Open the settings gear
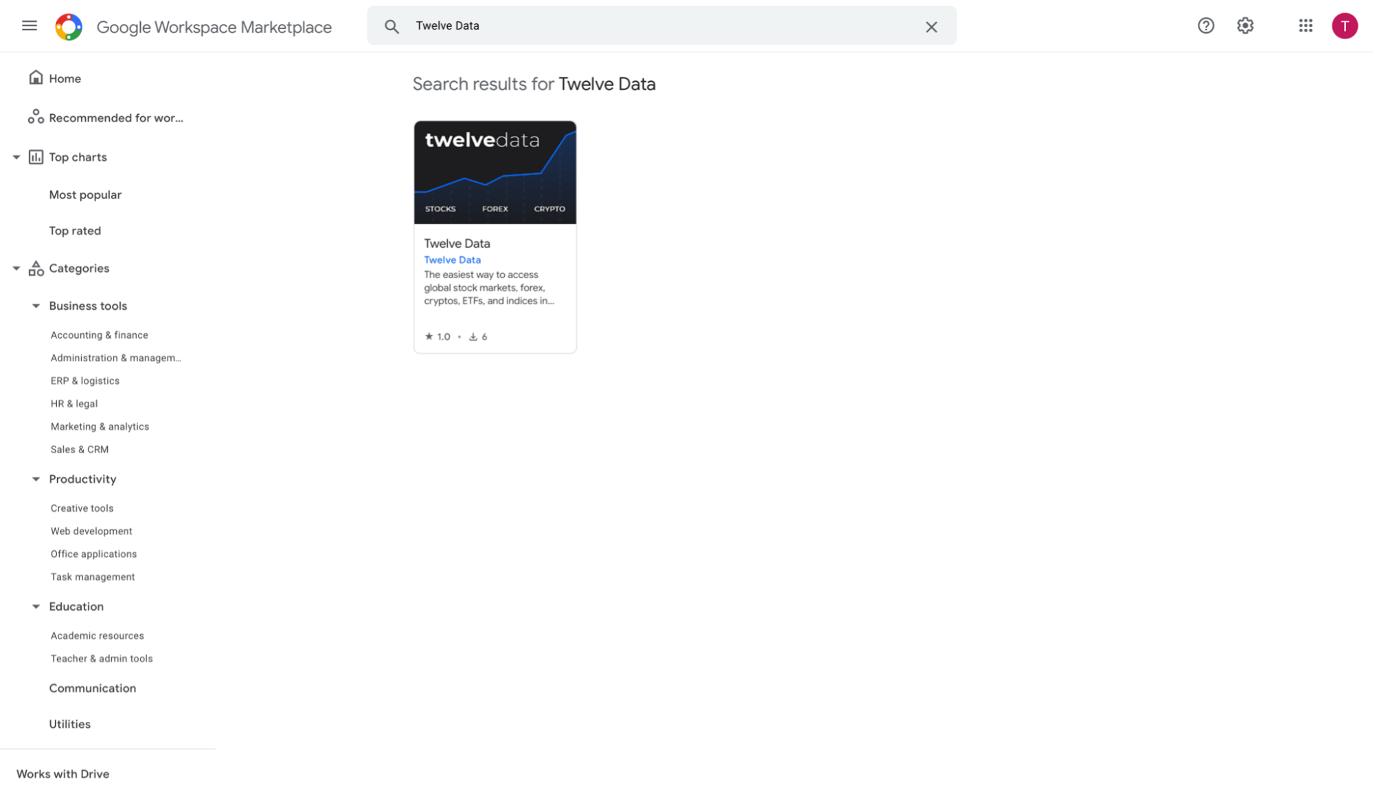The image size is (1373, 792). (x=1245, y=25)
